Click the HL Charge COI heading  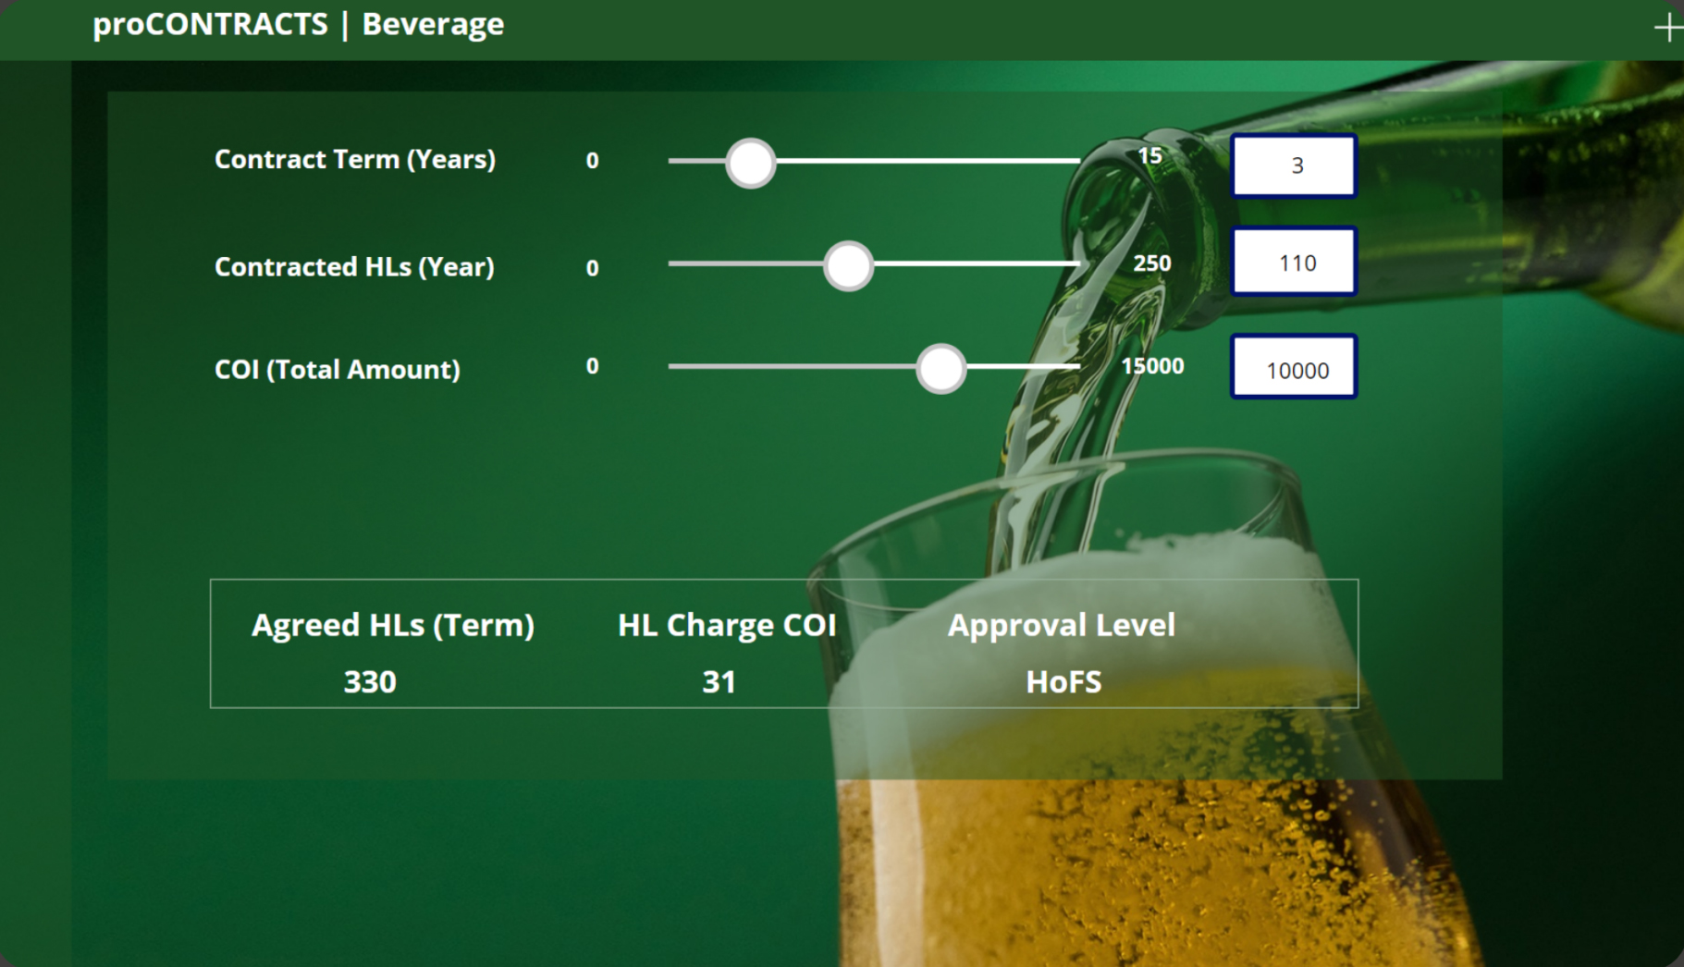pyautogui.click(x=727, y=626)
